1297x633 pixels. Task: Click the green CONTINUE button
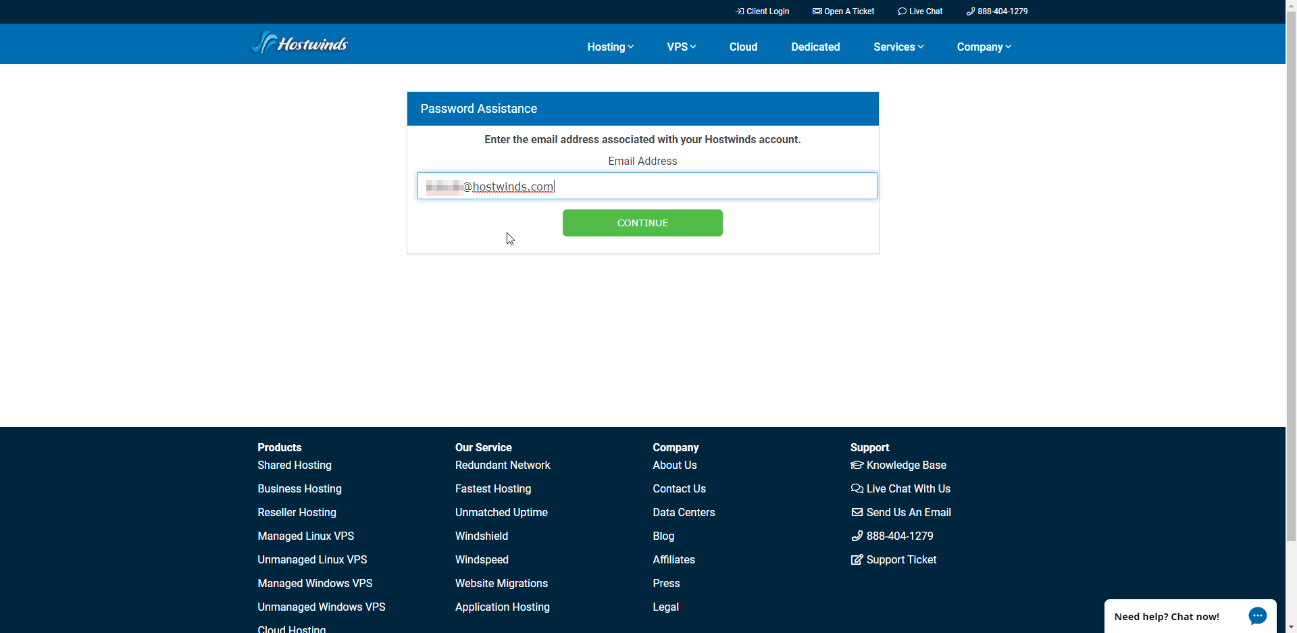[x=642, y=223]
